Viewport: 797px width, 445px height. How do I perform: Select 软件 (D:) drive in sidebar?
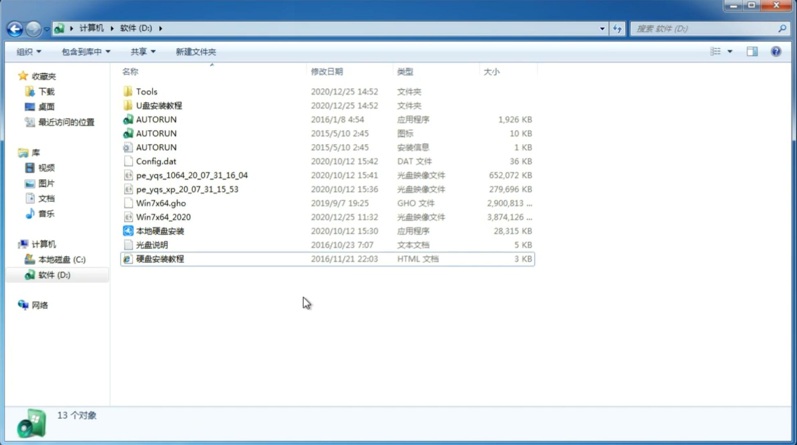pos(54,274)
